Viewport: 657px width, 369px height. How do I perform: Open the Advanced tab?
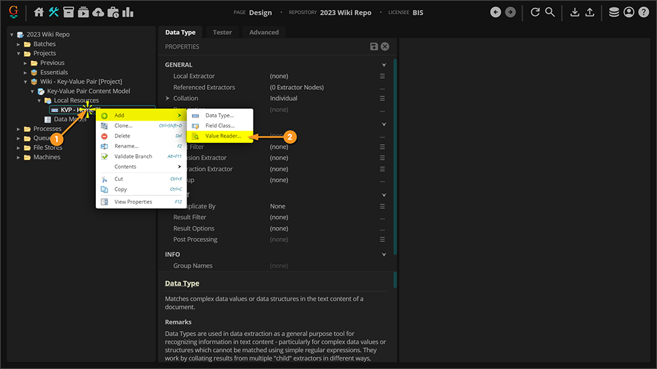click(263, 32)
